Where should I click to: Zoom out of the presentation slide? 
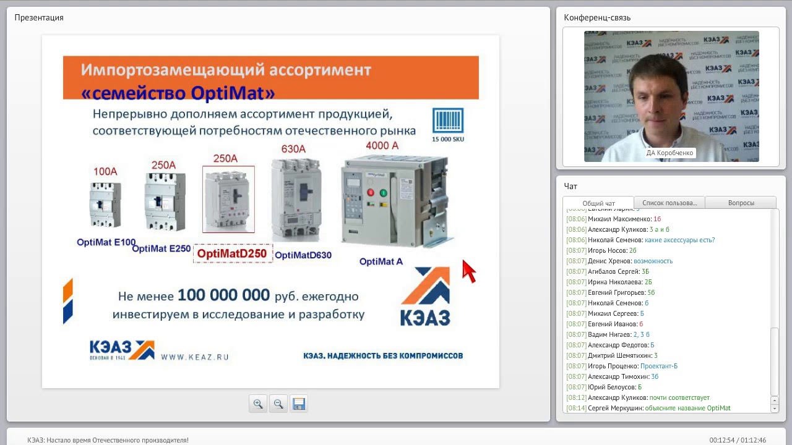coord(278,404)
